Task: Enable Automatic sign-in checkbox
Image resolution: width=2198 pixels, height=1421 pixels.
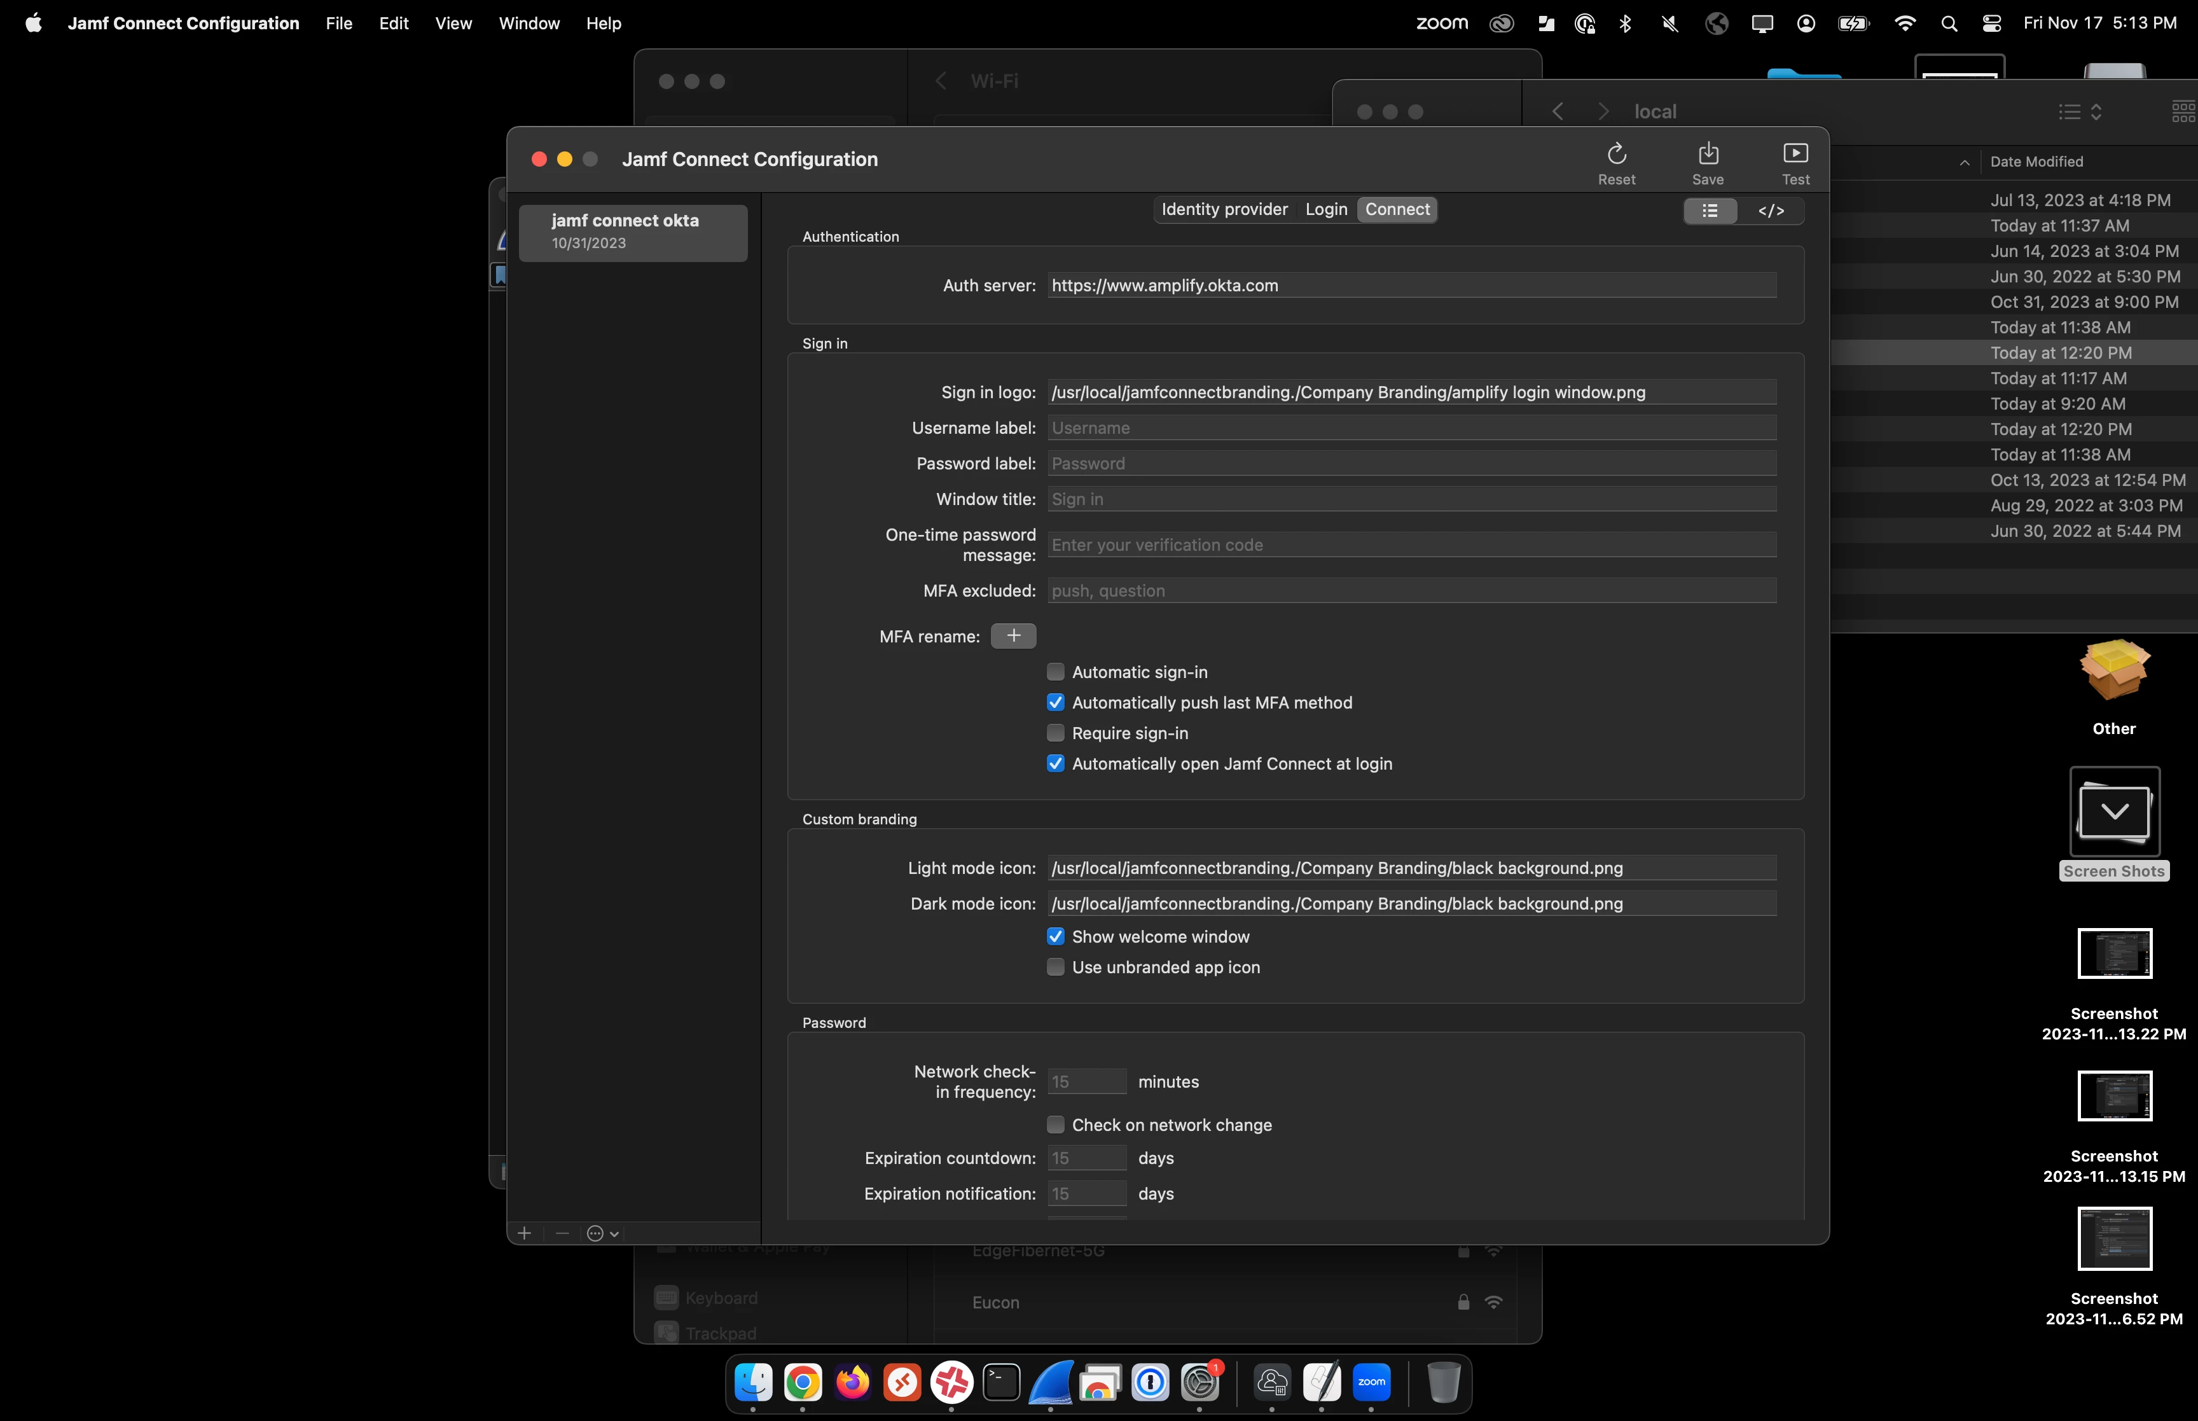Action: coord(1055,672)
